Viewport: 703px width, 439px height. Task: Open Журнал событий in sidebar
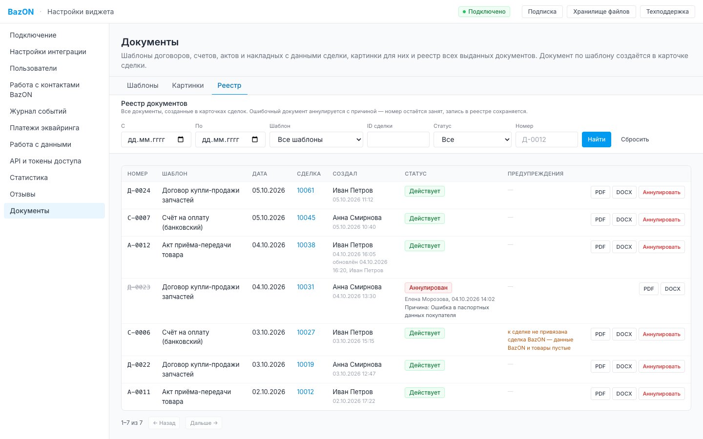(54, 111)
